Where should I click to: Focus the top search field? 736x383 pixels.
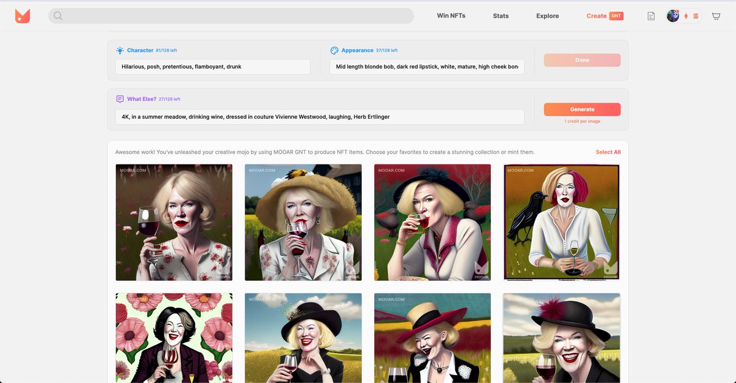pos(231,16)
